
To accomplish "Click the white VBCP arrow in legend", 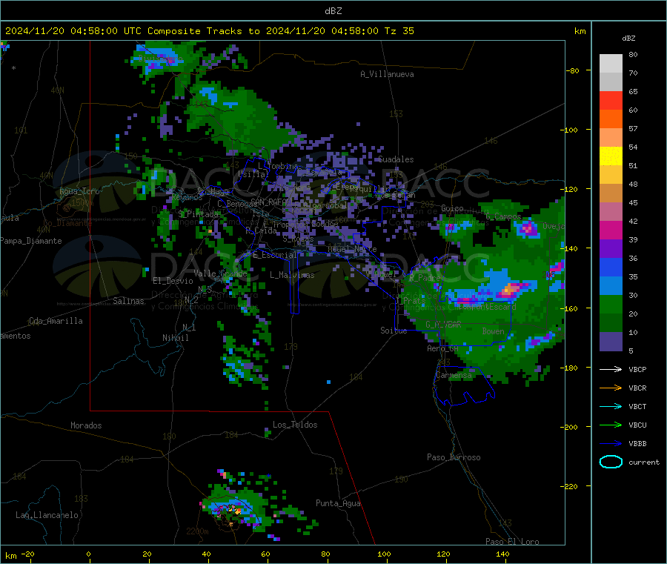I will click(x=611, y=369).
